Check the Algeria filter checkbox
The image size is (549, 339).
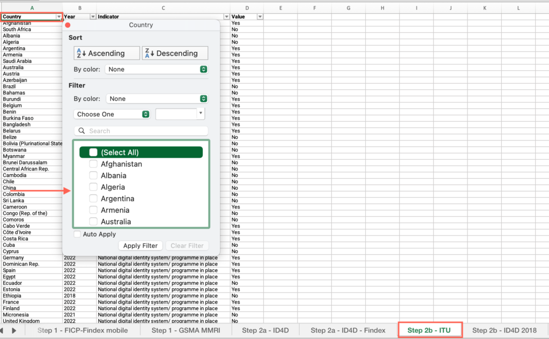point(93,187)
